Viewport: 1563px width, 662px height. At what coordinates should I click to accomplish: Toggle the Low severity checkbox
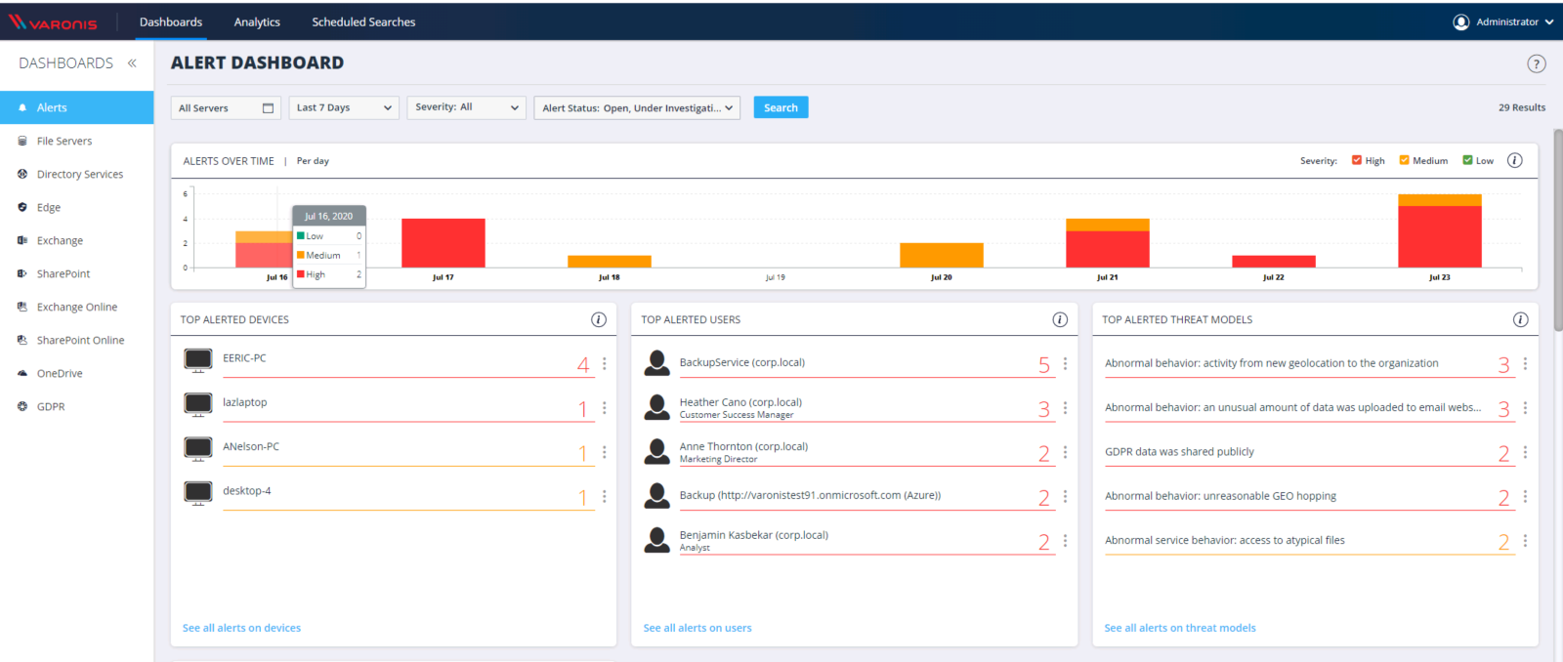pos(1467,160)
